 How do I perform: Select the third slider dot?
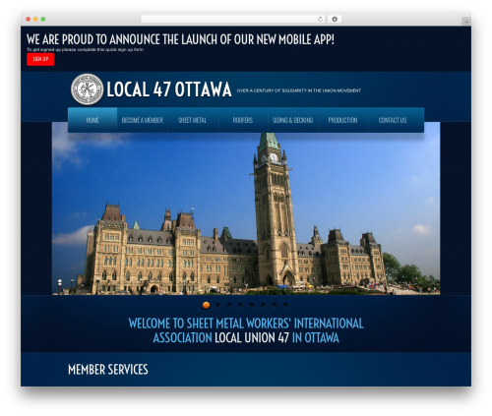click(x=229, y=305)
